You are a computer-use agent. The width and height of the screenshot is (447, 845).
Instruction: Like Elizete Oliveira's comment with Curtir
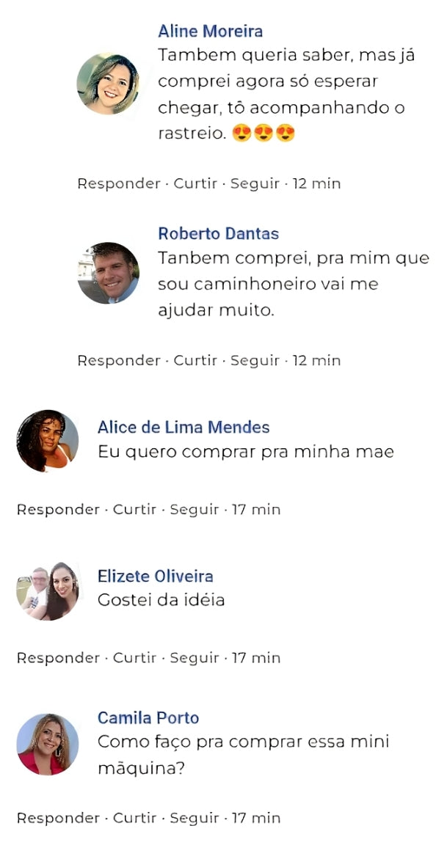pyautogui.click(x=135, y=658)
